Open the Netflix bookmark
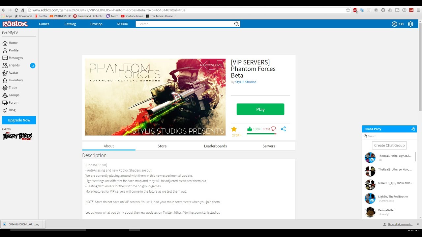Image resolution: width=422 pixels, height=237 pixels. pyautogui.click(x=41, y=16)
